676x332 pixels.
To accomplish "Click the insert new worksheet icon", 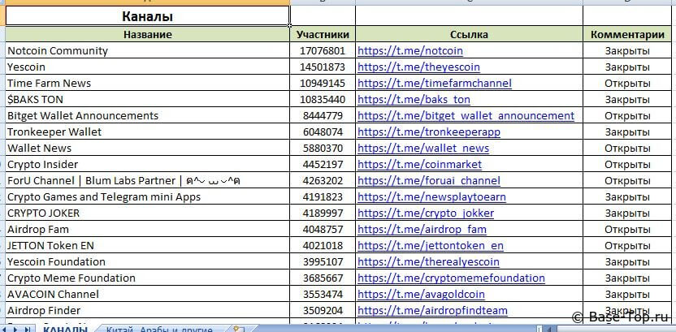I will click(x=237, y=329).
